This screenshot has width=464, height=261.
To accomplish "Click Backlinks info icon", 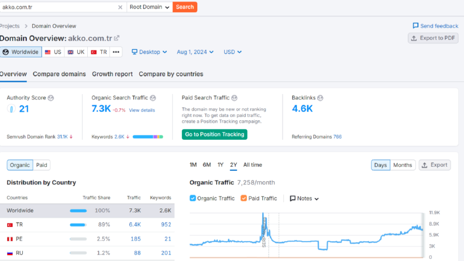I will coord(320,98).
